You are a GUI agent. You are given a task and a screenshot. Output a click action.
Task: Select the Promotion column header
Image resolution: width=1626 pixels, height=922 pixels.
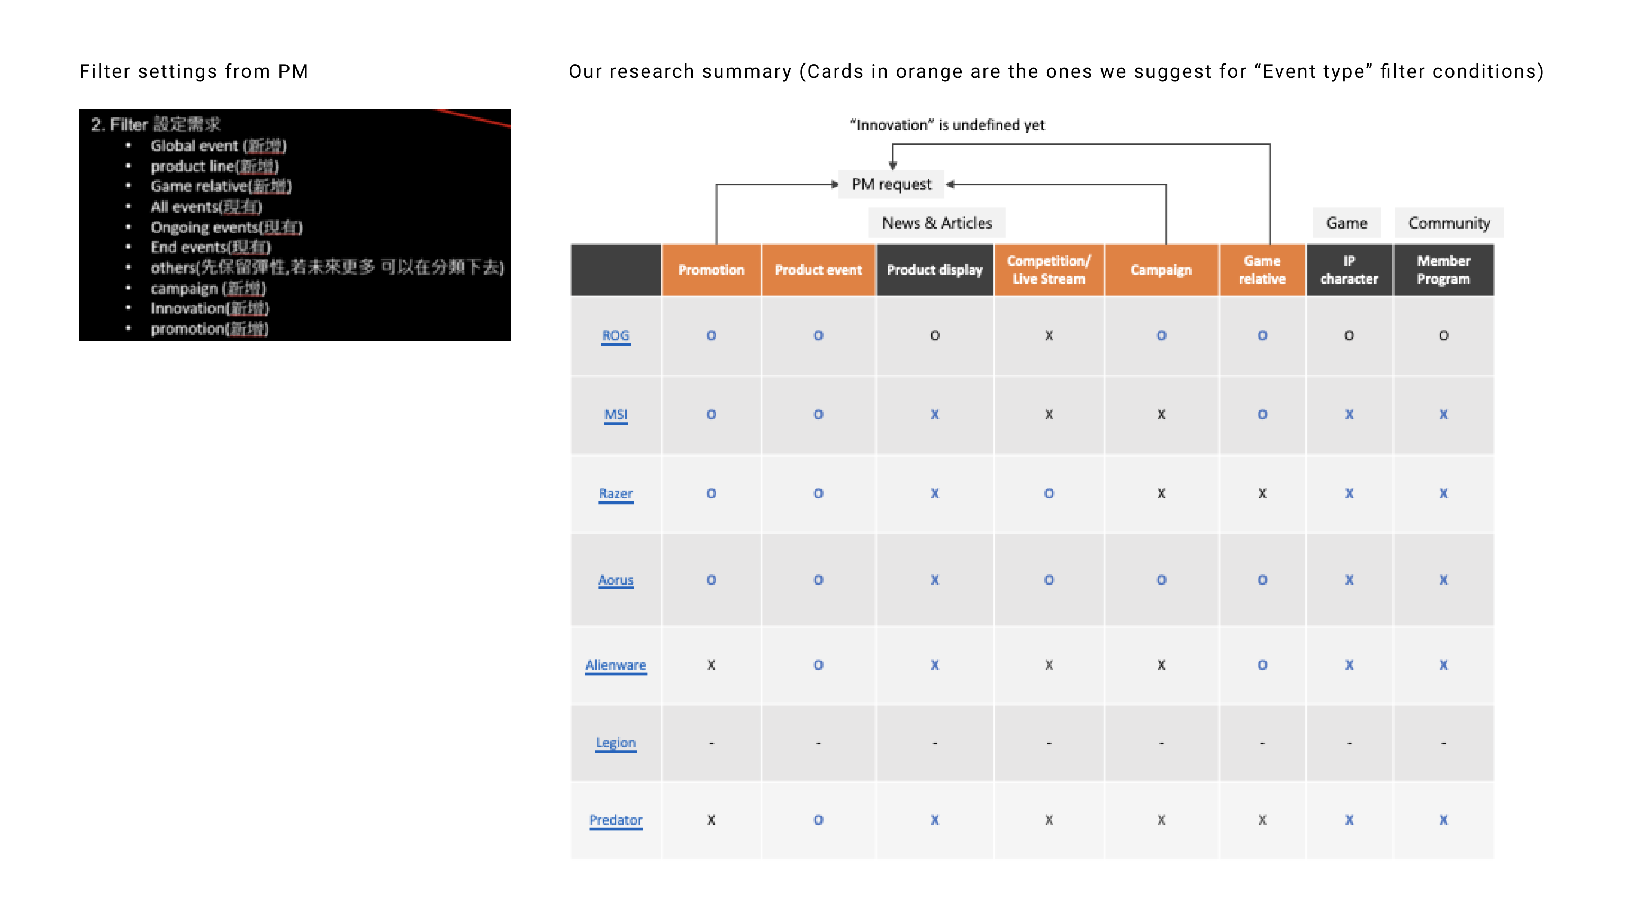click(x=711, y=270)
